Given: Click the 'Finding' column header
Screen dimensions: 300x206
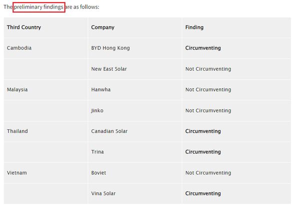Looking at the screenshot, I should (194, 28).
